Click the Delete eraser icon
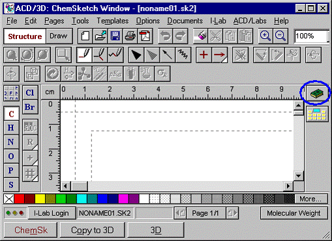Viewport: 332px width, 241px height. click(200, 36)
